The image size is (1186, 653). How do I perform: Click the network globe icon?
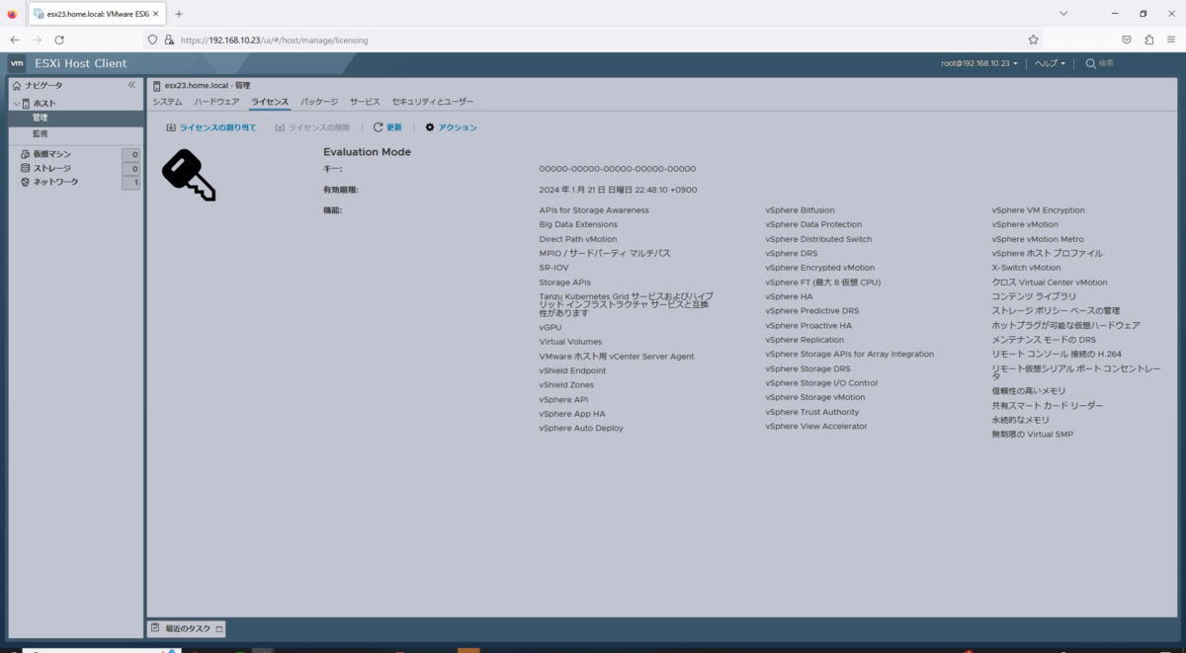(25, 182)
